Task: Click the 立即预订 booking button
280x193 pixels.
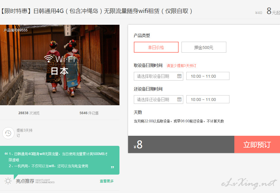Action: tap(257, 144)
